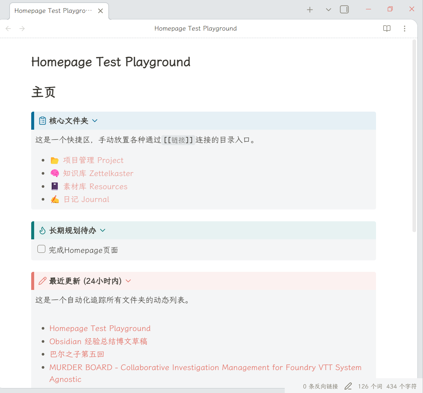Collapse the 最近更新 (24小时内) callout
423x393 pixels.
click(128, 281)
